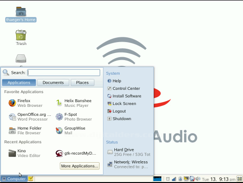Open the display settings tray icon
Viewport: 243px width, 183px height.
186,179
